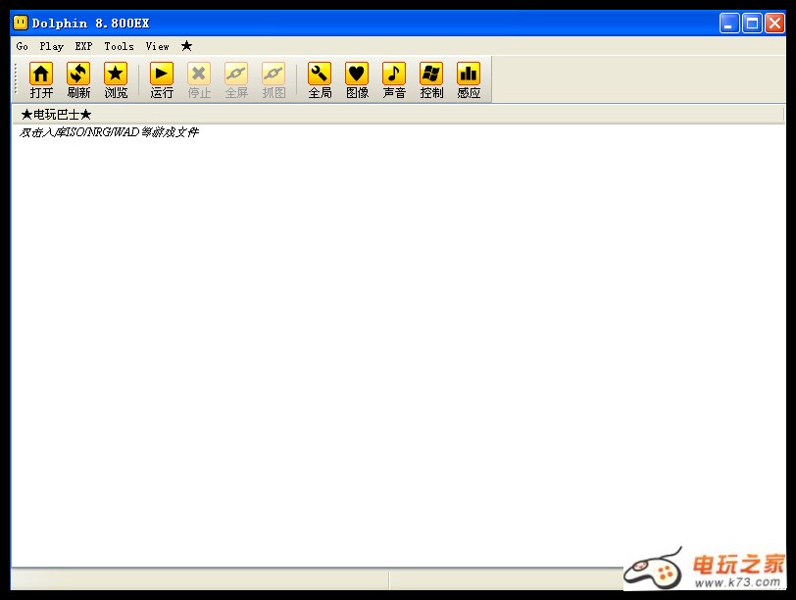Image resolution: width=796 pixels, height=600 pixels.
Task: Open the Go menu
Action: [22, 46]
